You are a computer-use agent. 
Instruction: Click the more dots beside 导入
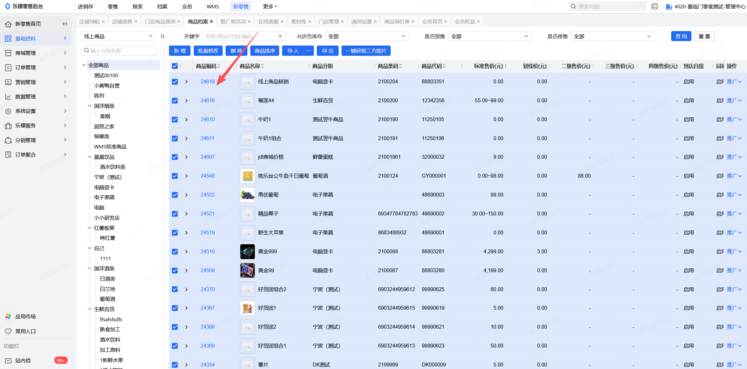309,51
